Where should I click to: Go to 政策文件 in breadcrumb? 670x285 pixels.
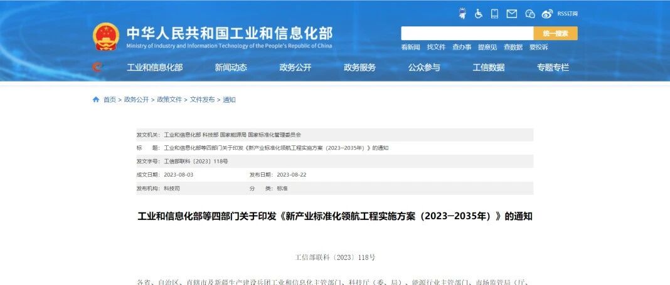pos(169,100)
